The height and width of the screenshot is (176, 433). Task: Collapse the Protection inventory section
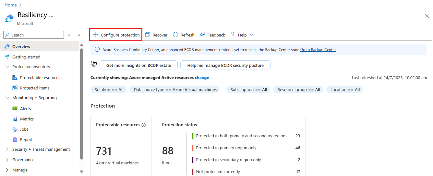click(7, 67)
